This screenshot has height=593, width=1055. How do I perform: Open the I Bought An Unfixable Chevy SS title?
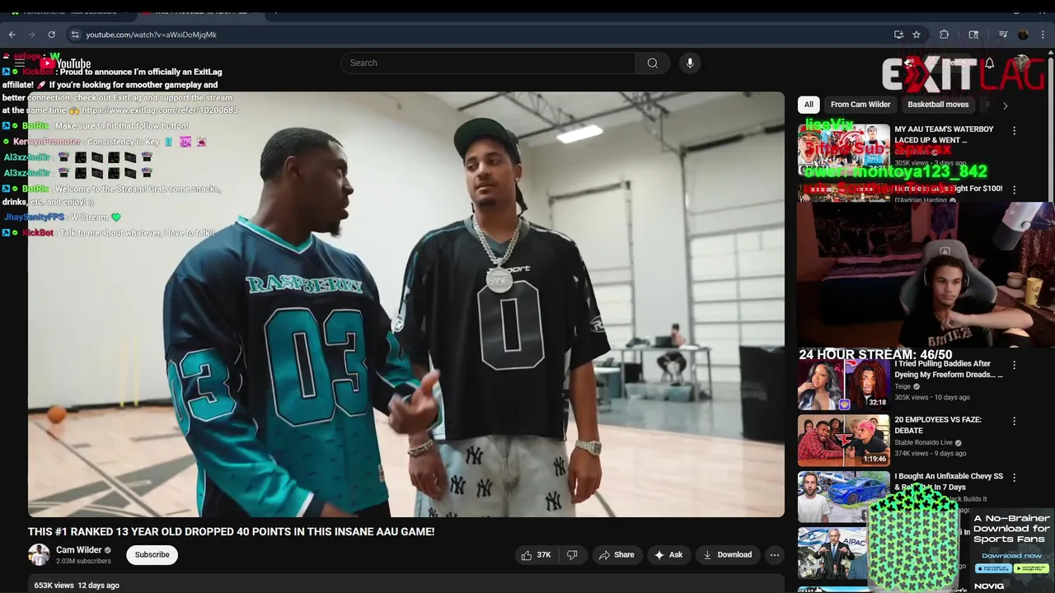(x=949, y=481)
